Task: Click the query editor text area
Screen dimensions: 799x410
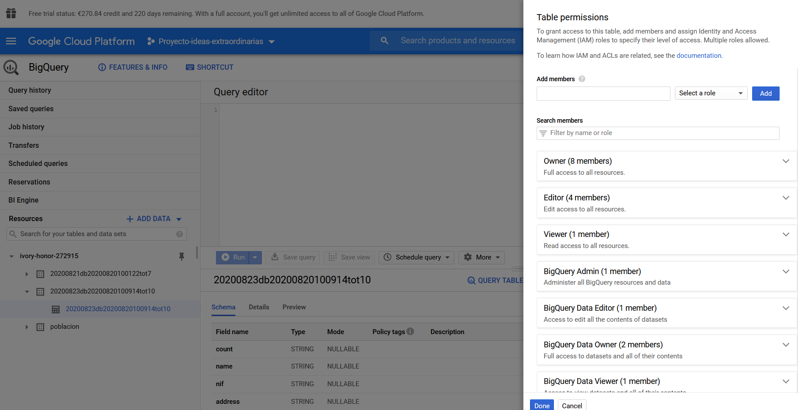Action: coord(371,175)
